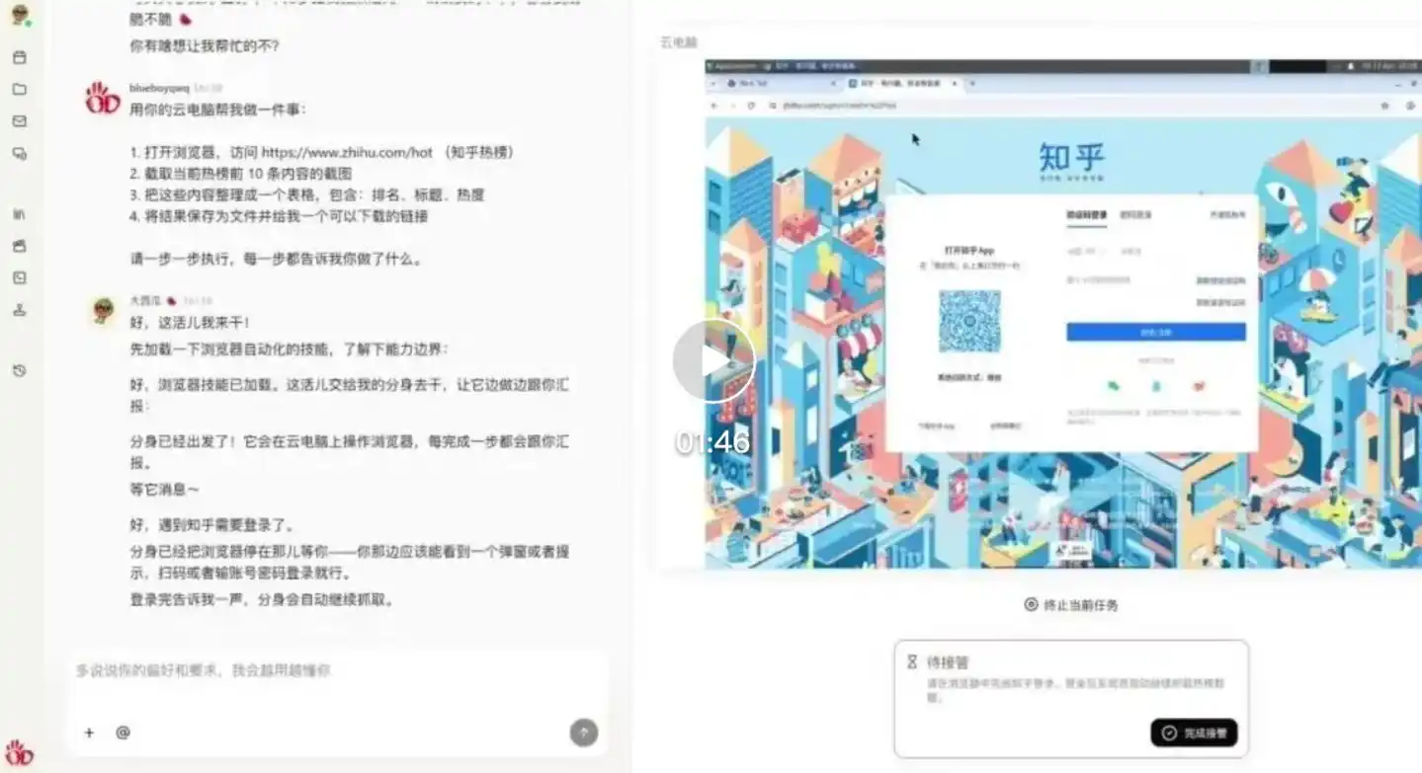
Task: Open the mail icon in left sidebar
Action: pos(19,121)
